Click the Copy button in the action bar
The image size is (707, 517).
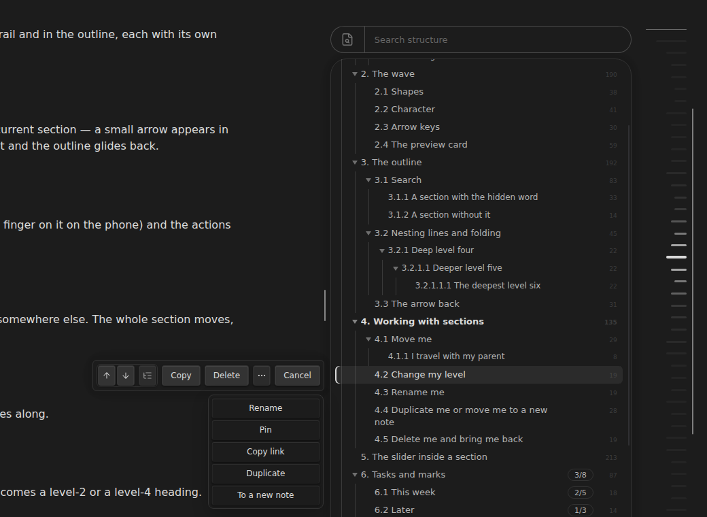(x=181, y=376)
